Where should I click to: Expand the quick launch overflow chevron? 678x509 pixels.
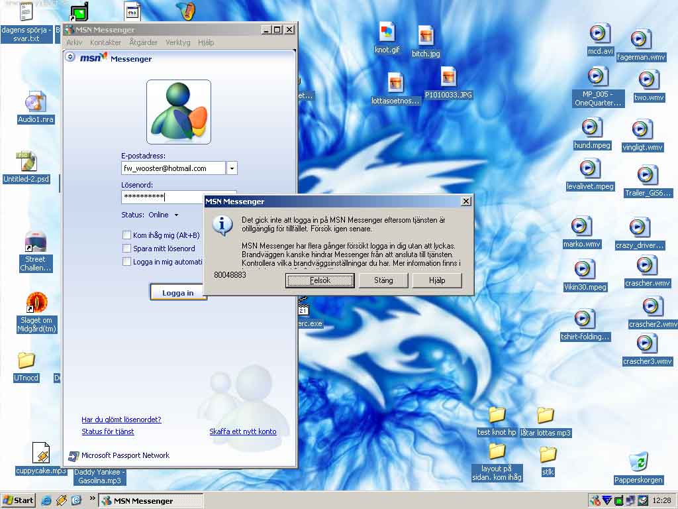click(92, 498)
